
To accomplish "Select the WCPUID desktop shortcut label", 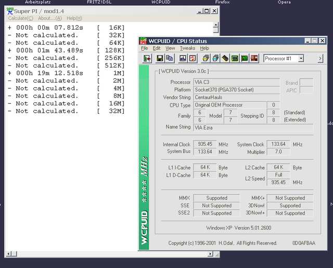I will click(161, 2).
